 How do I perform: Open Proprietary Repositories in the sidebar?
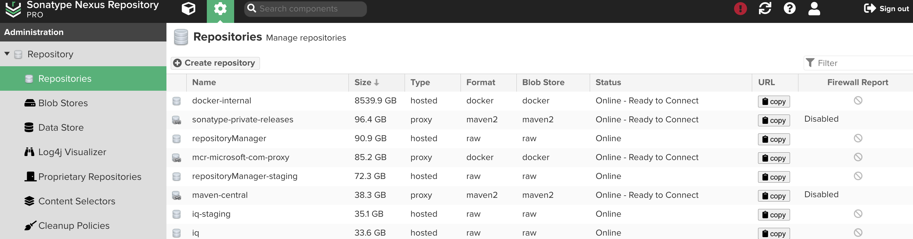83,176
